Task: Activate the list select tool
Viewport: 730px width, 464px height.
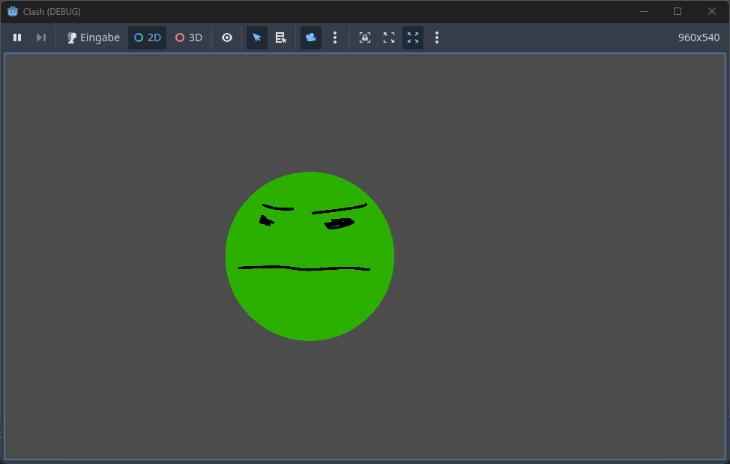Action: (x=281, y=37)
